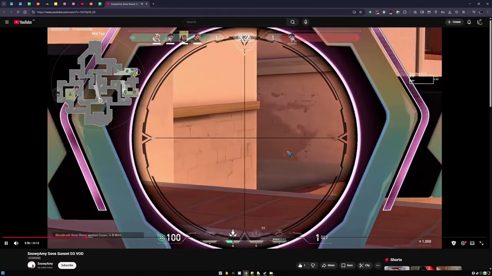Bookmark this page with star icon

tap(361, 12)
